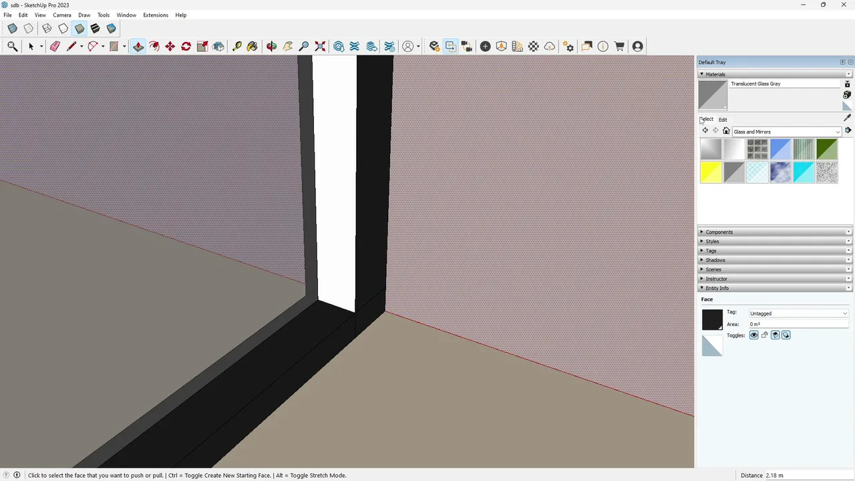Open the Glass and Mirrors library dropdown
The image size is (855, 481).
click(786, 132)
